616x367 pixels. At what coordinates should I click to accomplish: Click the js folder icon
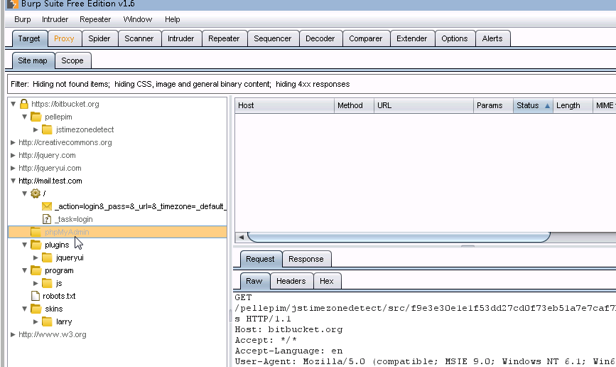tap(47, 283)
